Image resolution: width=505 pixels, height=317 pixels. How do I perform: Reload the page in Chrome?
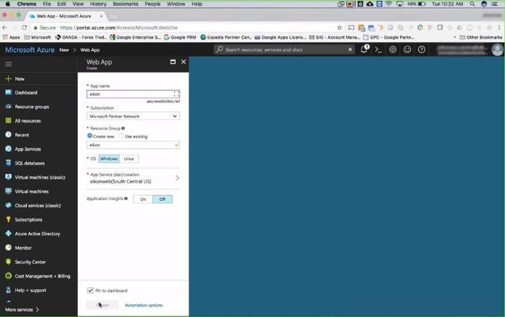tap(24, 28)
